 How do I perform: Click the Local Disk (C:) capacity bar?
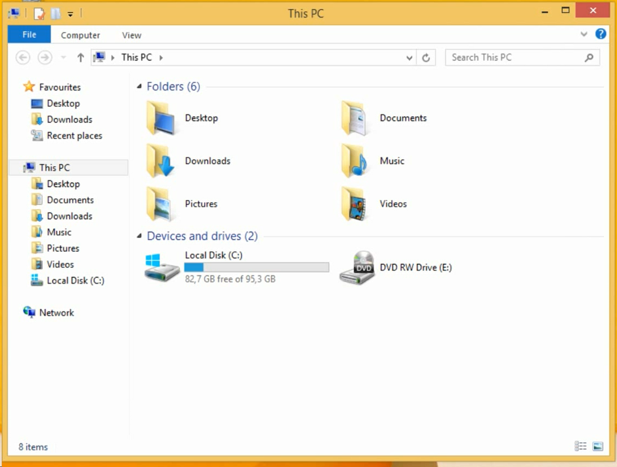[257, 268]
